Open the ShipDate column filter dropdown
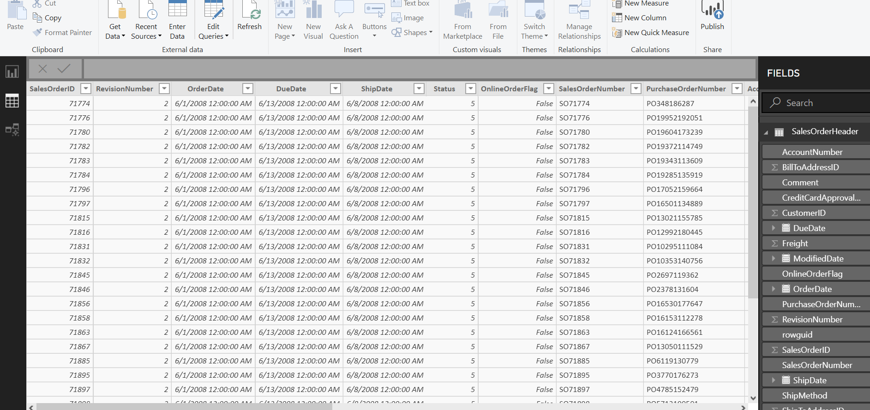Viewport: 870px width, 410px height. tap(419, 89)
